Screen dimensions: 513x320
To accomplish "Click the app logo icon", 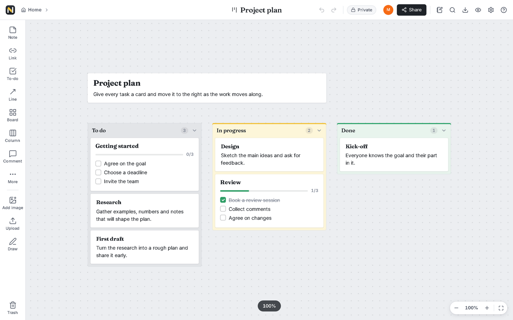I will (x=10, y=10).
